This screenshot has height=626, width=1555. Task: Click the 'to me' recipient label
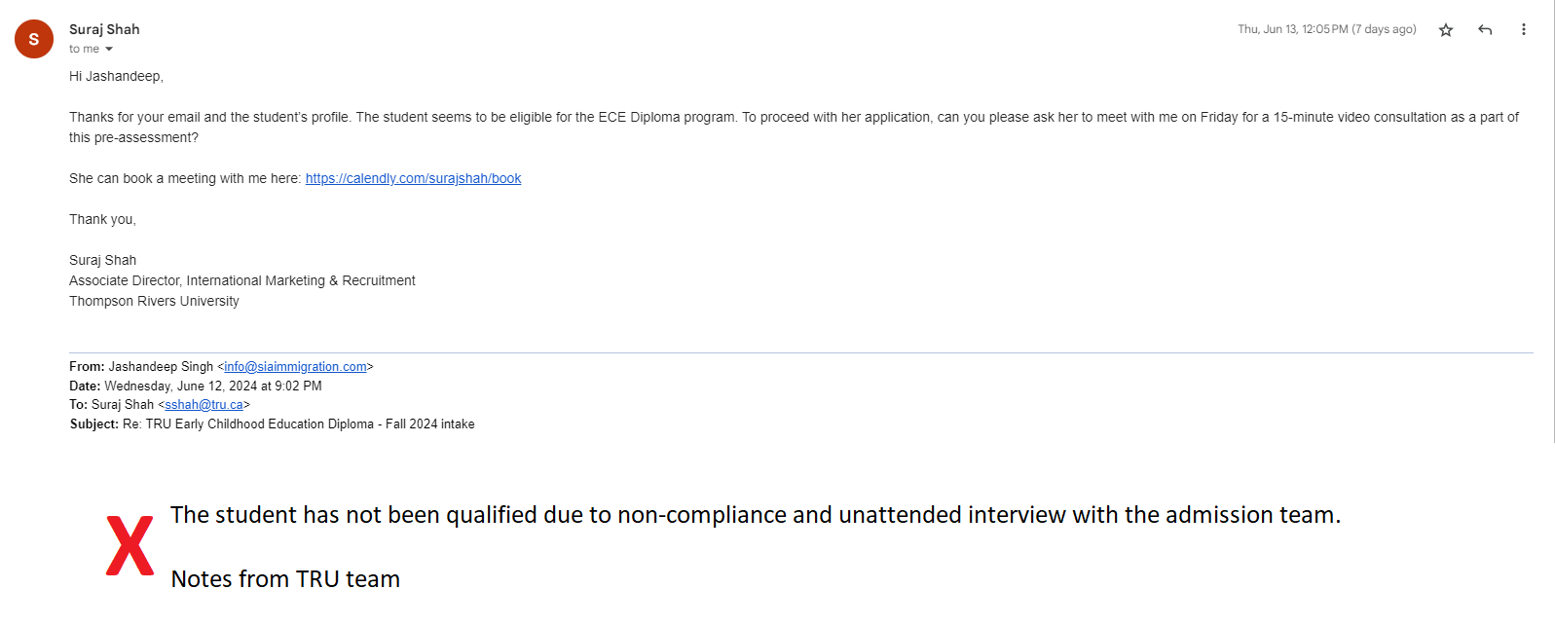[x=84, y=49]
